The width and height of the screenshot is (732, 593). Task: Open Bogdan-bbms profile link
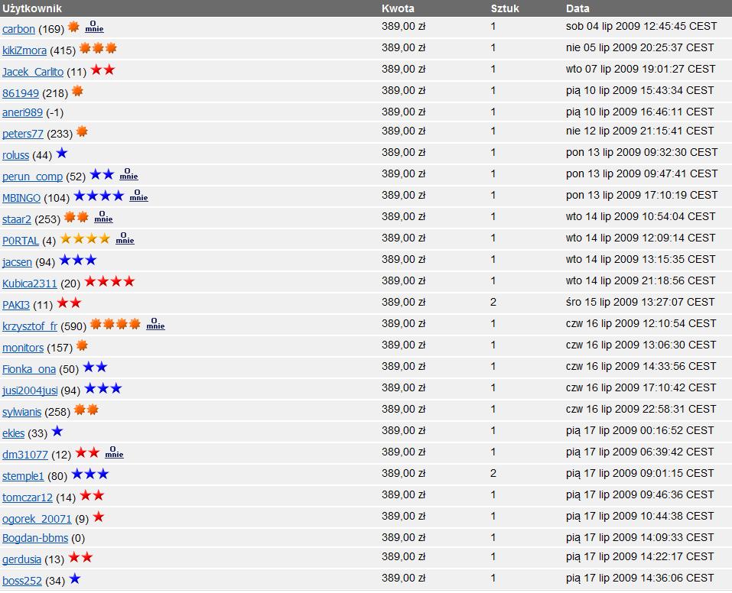[x=35, y=538]
